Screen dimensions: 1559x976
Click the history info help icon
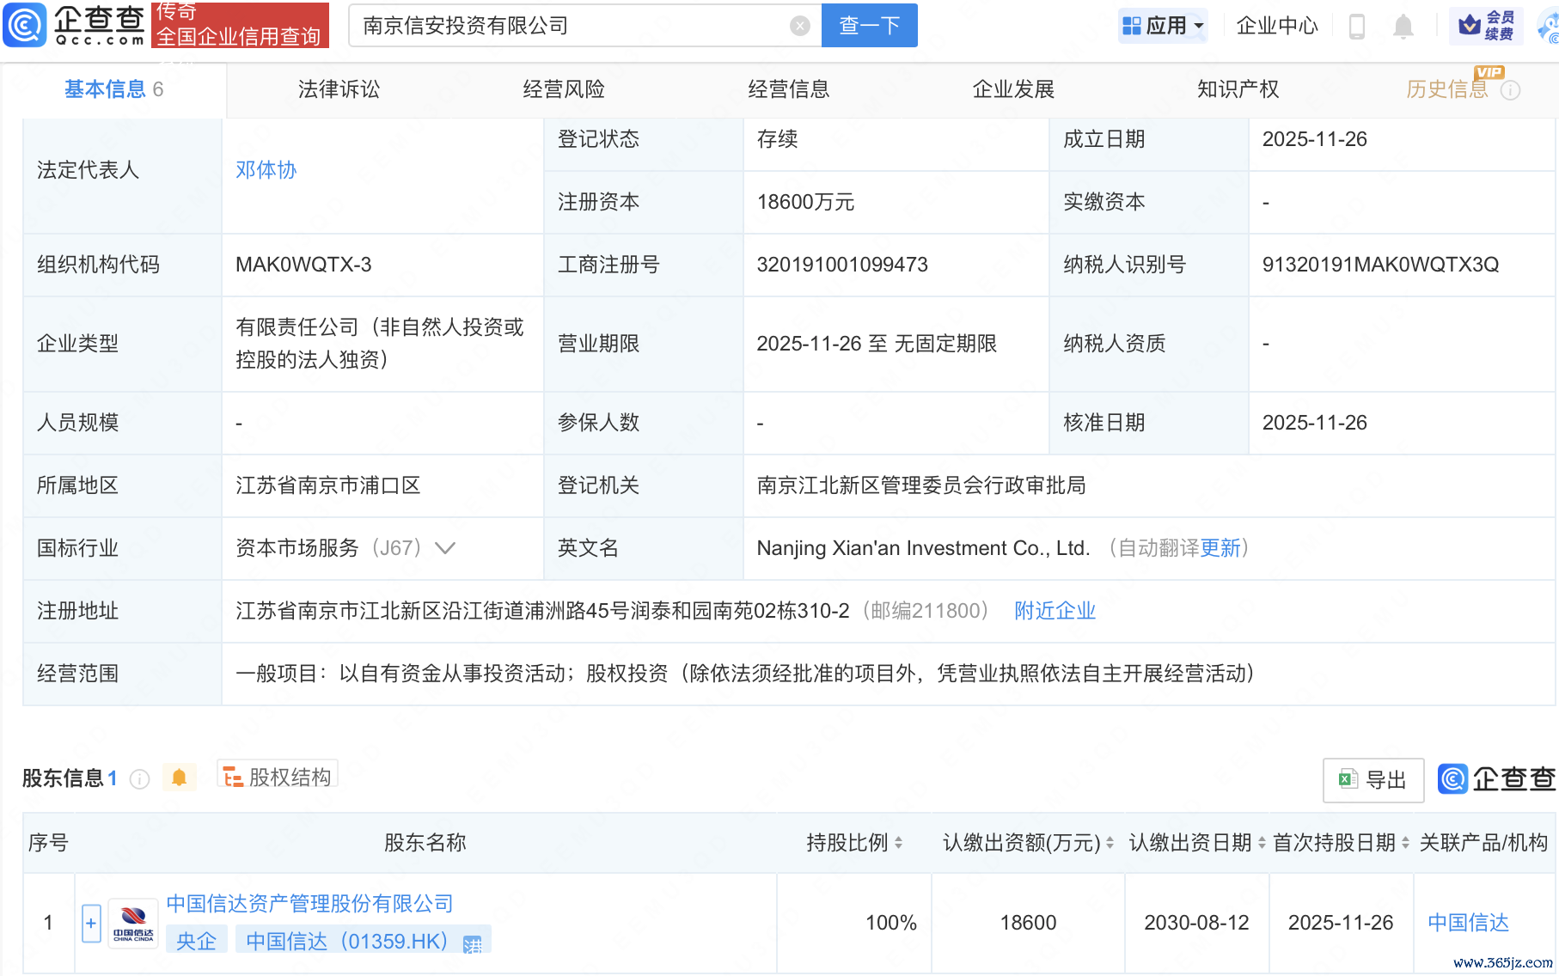coord(1510,90)
